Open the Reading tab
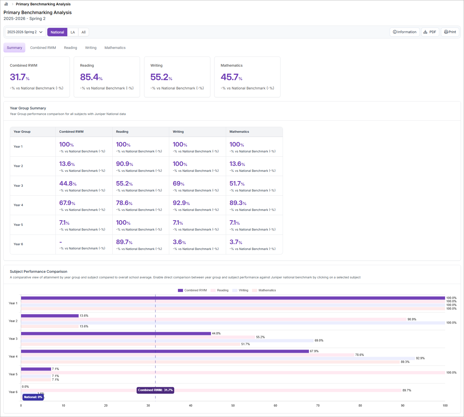The height and width of the screenshot is (417, 464). click(70, 48)
